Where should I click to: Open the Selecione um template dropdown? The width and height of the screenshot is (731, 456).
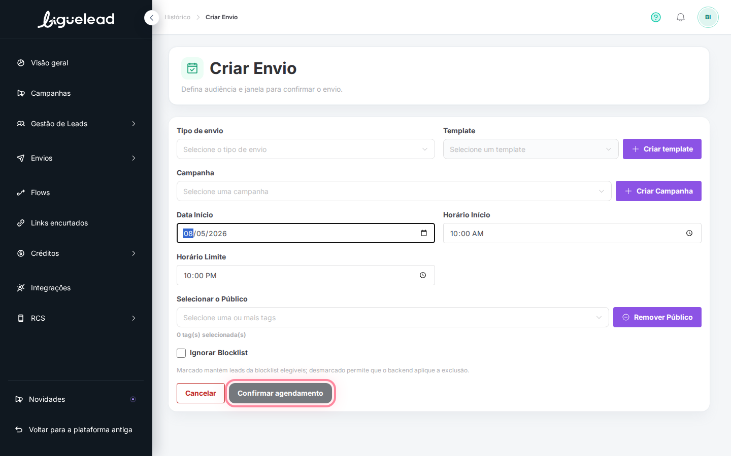pyautogui.click(x=530, y=149)
